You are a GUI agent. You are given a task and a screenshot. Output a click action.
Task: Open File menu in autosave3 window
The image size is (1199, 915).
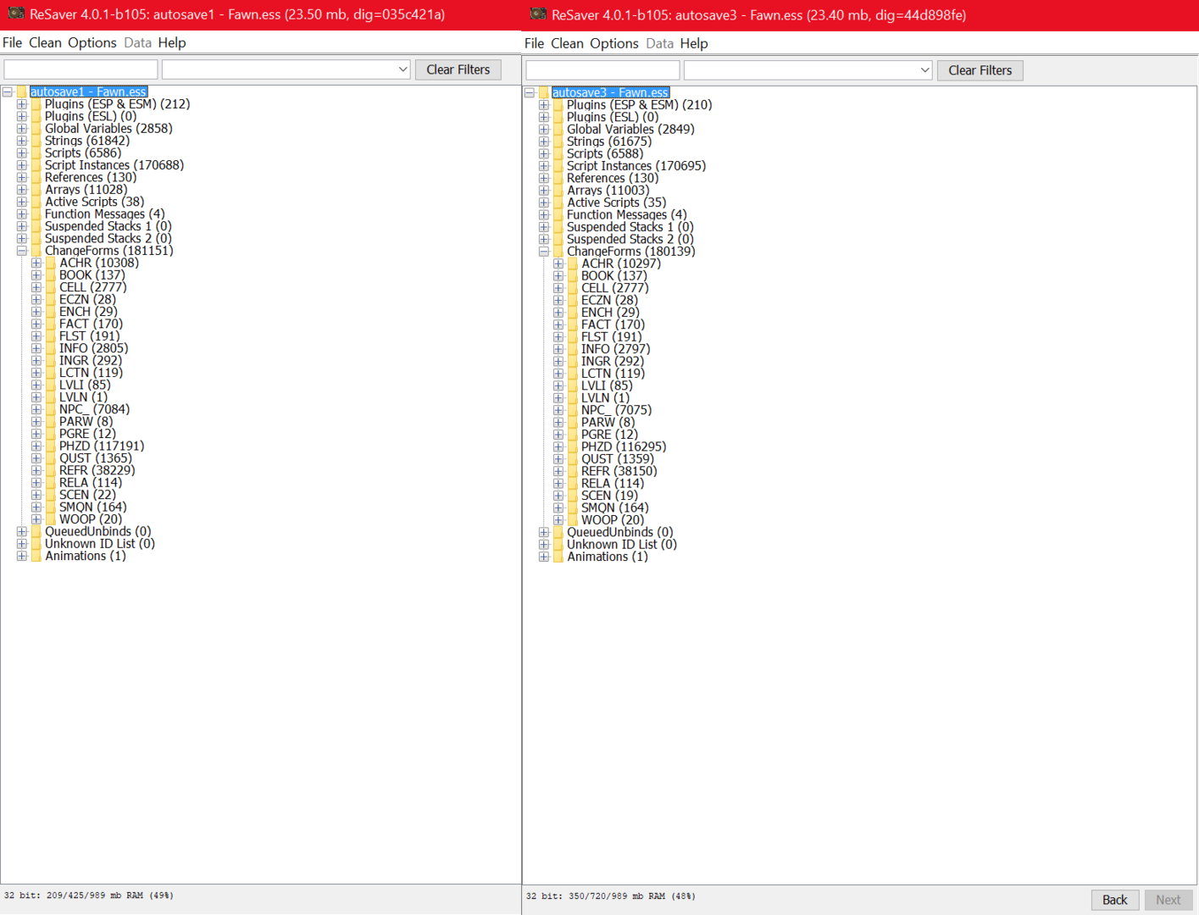[535, 43]
